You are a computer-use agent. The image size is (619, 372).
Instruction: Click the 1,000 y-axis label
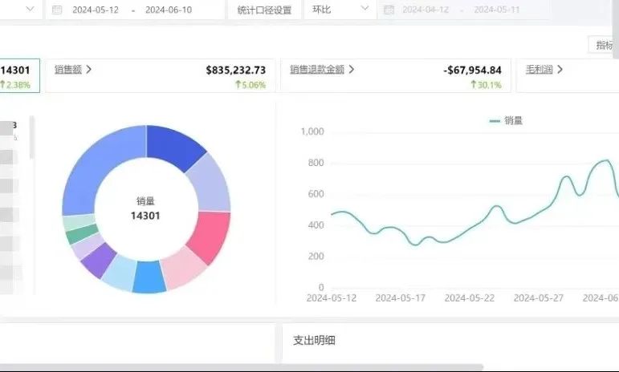click(x=312, y=131)
